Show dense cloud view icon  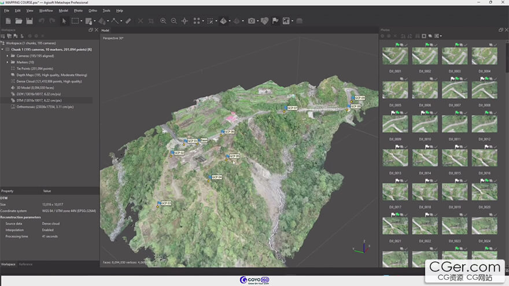click(210, 21)
